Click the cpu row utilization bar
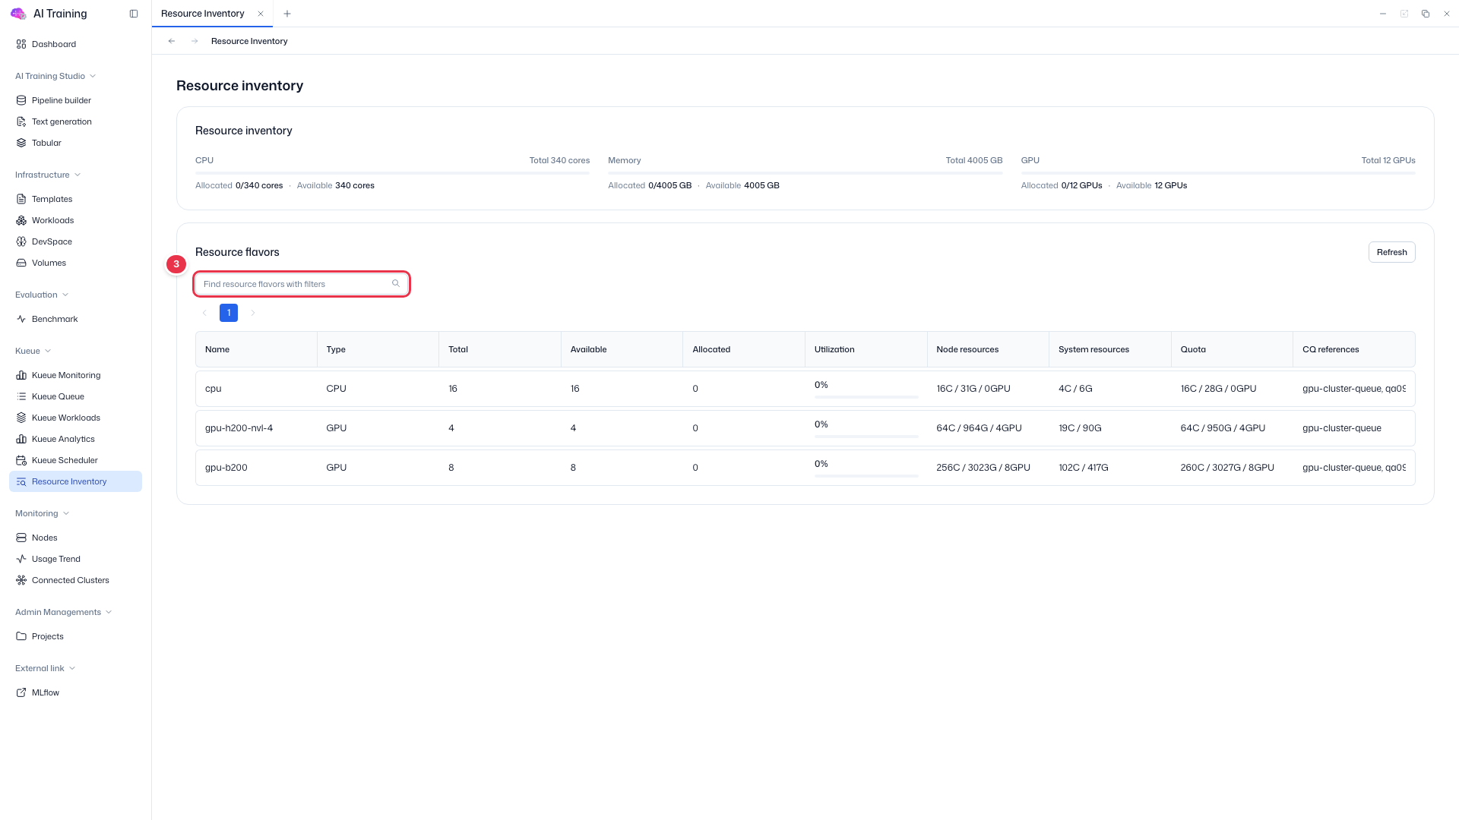 coord(866,397)
